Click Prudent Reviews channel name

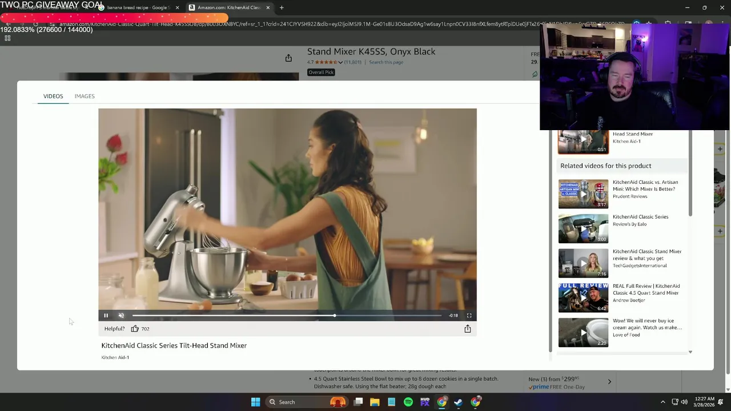[630, 196]
